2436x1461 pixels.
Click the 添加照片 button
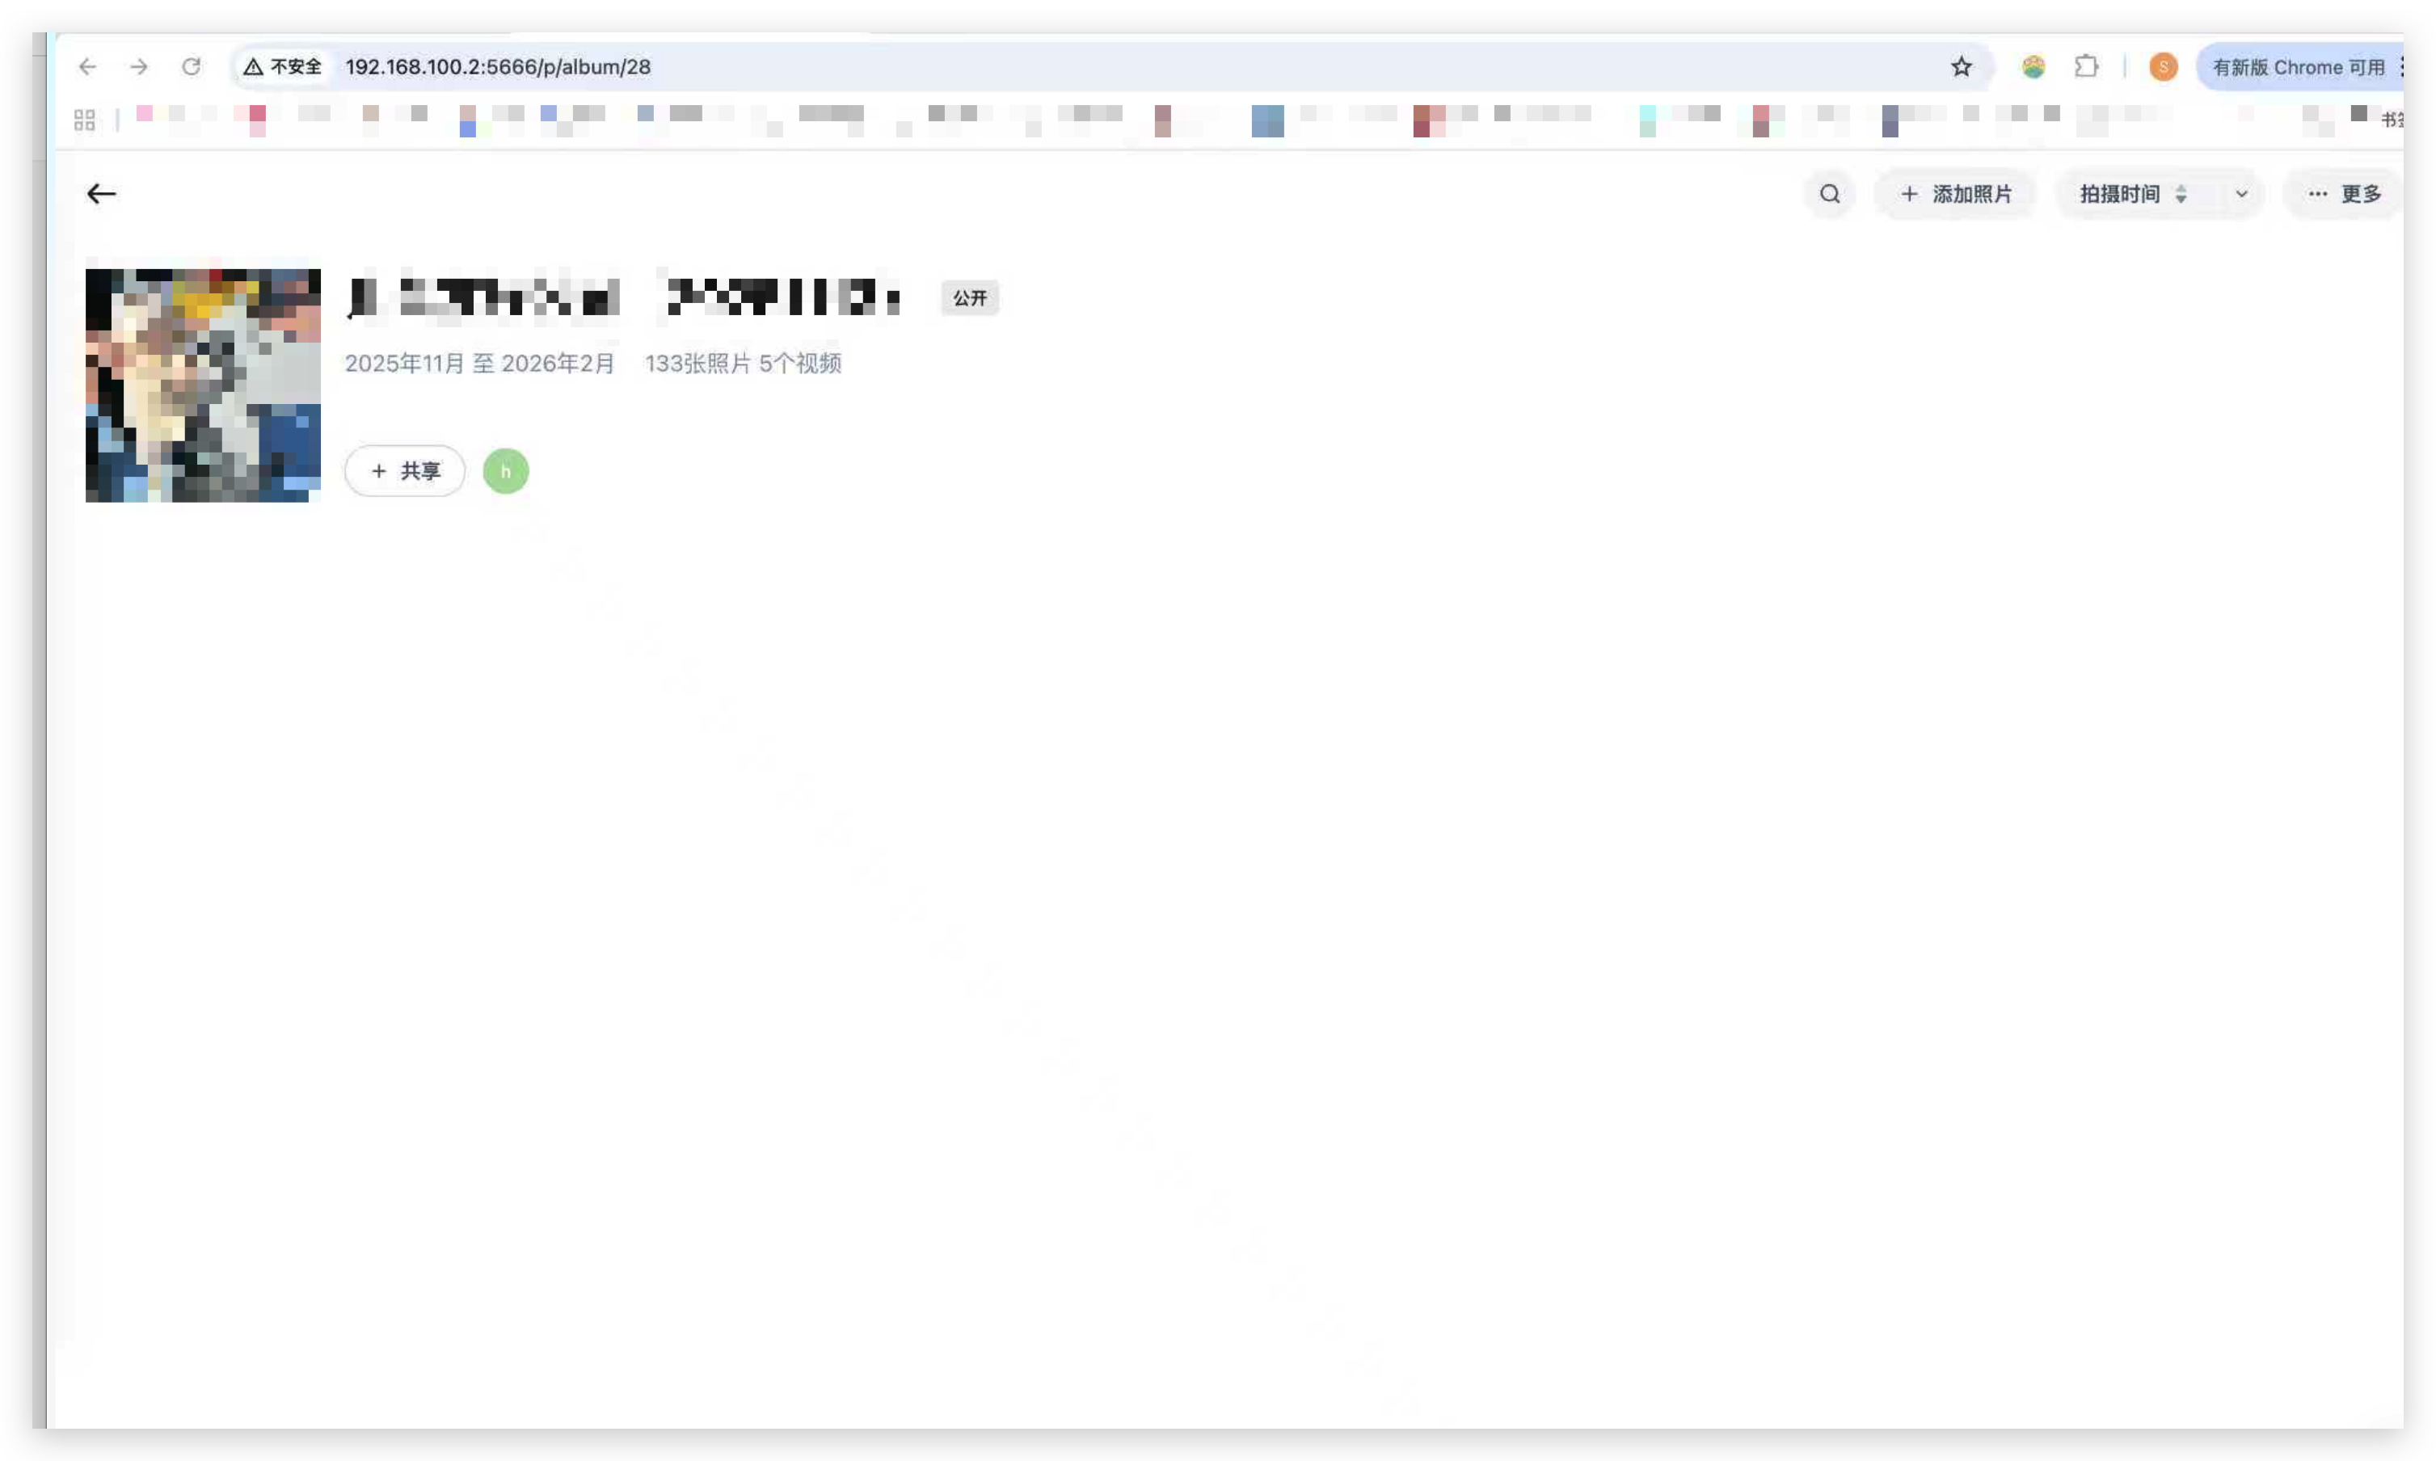pos(1955,194)
